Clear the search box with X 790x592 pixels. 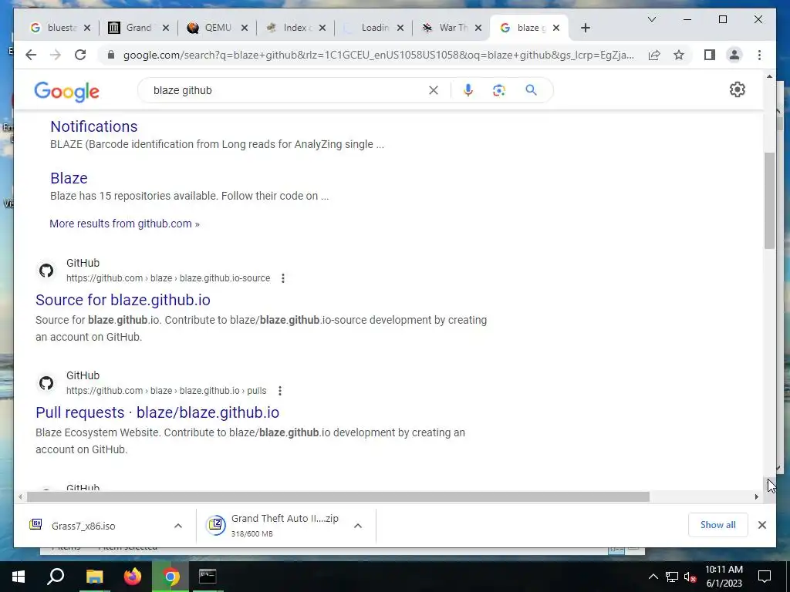click(x=434, y=90)
